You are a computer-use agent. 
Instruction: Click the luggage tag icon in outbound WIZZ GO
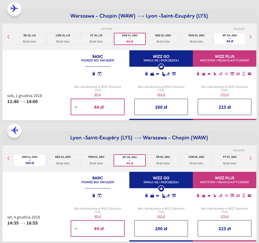coord(146,74)
